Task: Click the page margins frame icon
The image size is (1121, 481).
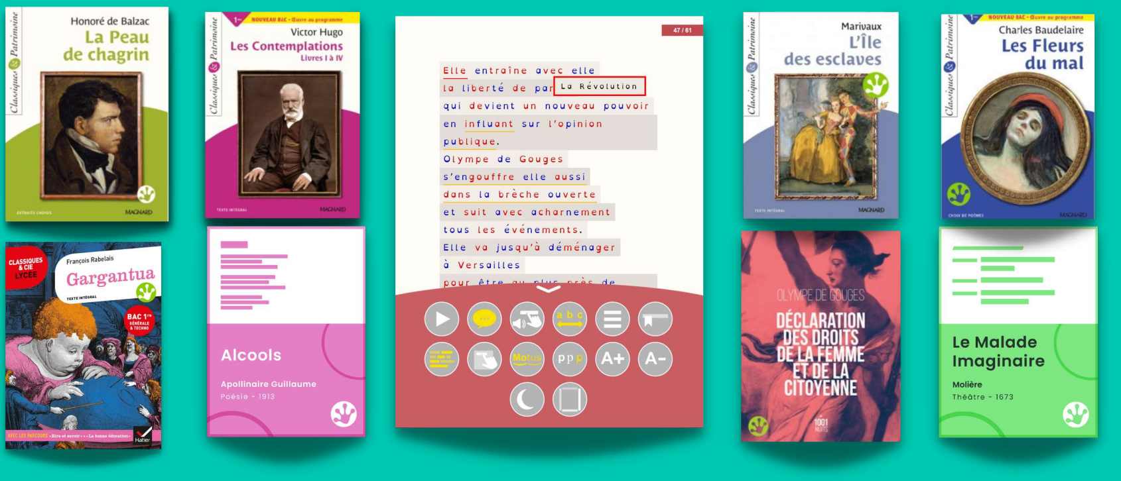Action: (570, 400)
